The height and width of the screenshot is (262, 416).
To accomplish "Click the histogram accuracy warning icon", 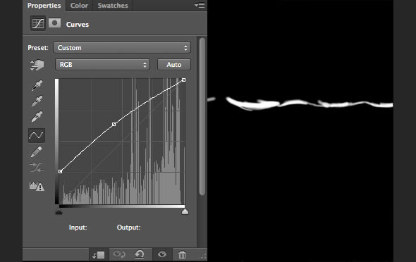I will 37,186.
